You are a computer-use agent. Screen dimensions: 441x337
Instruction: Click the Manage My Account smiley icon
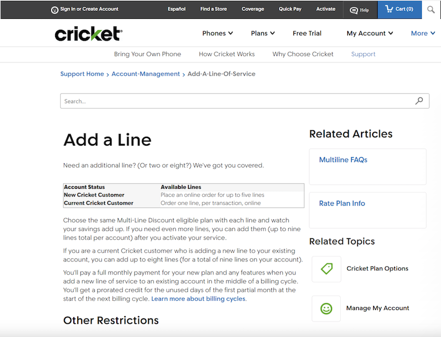click(326, 308)
